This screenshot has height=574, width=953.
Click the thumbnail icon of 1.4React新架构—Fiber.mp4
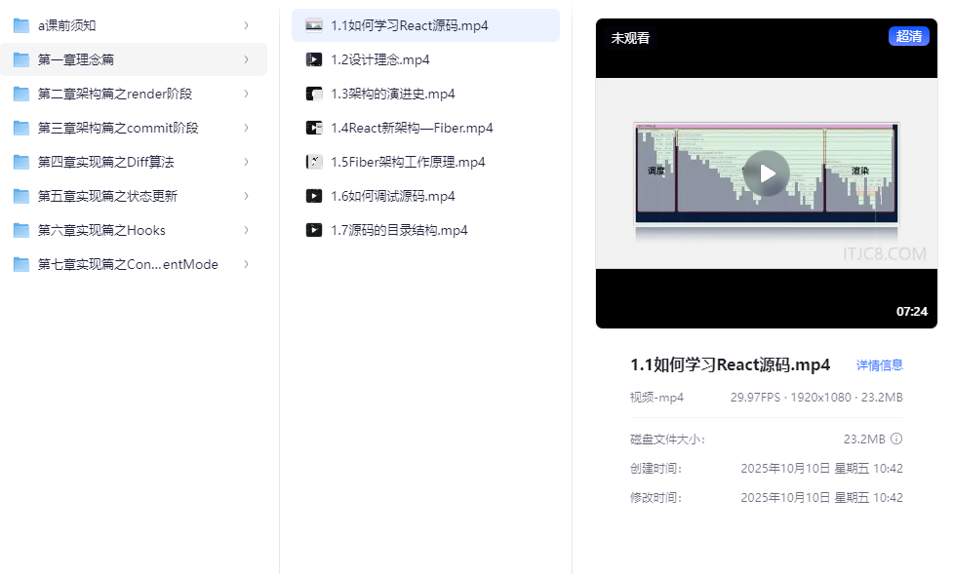pos(315,127)
